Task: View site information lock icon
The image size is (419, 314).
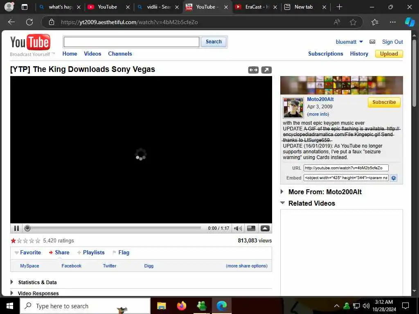Action: tap(52, 22)
